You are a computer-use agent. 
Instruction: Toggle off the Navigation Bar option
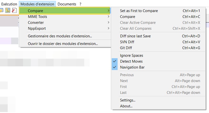[x=132, y=67]
